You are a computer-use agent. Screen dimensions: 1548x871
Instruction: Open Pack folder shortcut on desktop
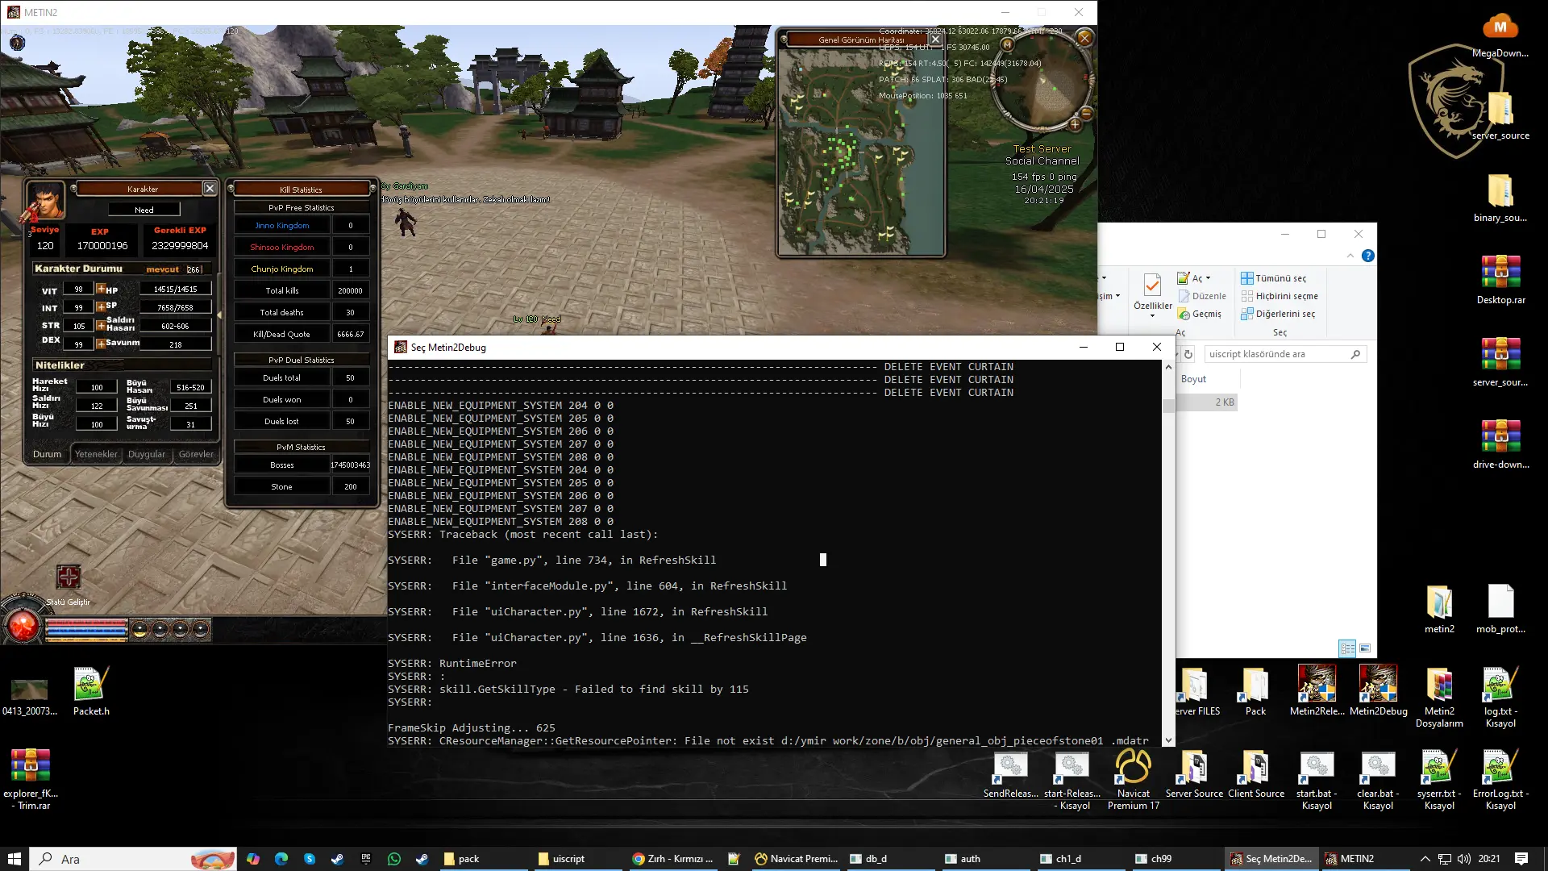click(x=1255, y=691)
